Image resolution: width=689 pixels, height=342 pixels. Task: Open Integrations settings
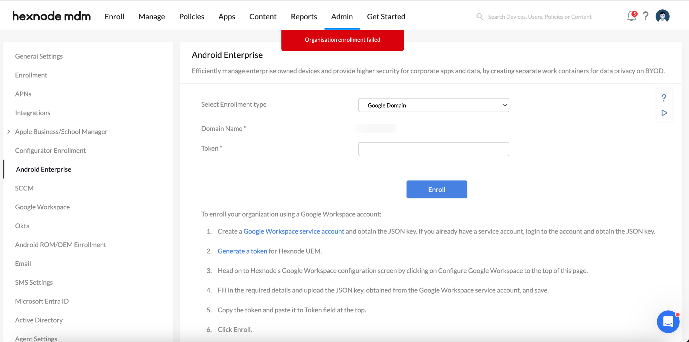tap(33, 113)
